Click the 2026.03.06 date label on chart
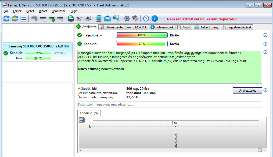This screenshot has width=273, height=157. coord(176,141)
